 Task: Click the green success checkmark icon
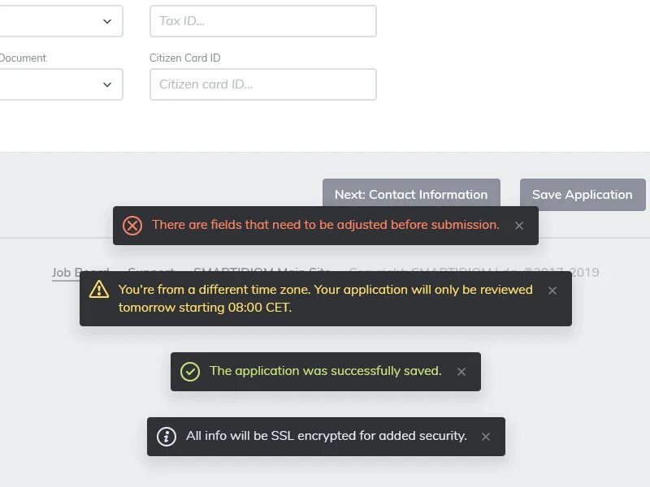click(x=190, y=372)
